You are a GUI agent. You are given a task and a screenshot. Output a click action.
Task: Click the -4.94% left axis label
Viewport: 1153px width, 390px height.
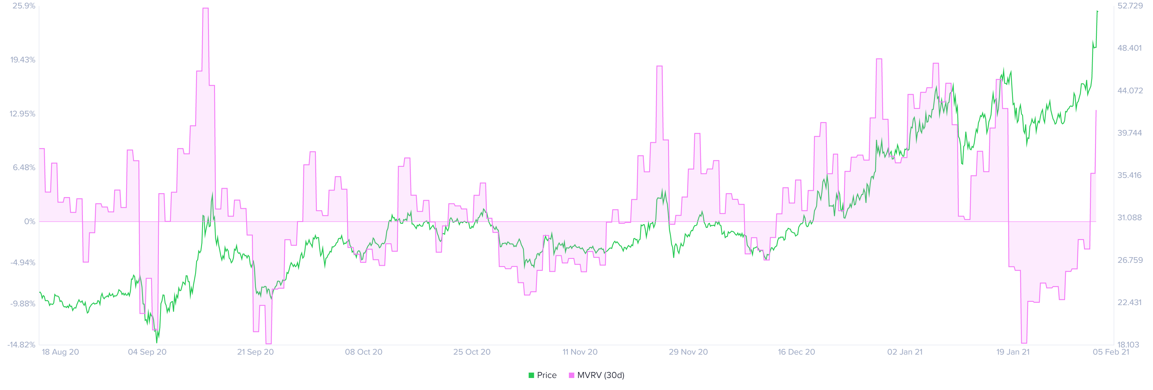[x=23, y=262]
